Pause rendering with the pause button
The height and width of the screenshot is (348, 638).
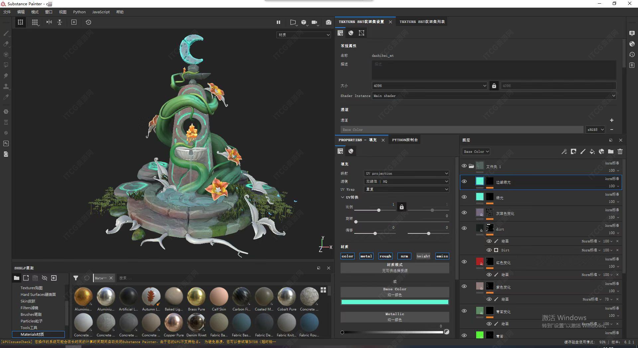[278, 22]
